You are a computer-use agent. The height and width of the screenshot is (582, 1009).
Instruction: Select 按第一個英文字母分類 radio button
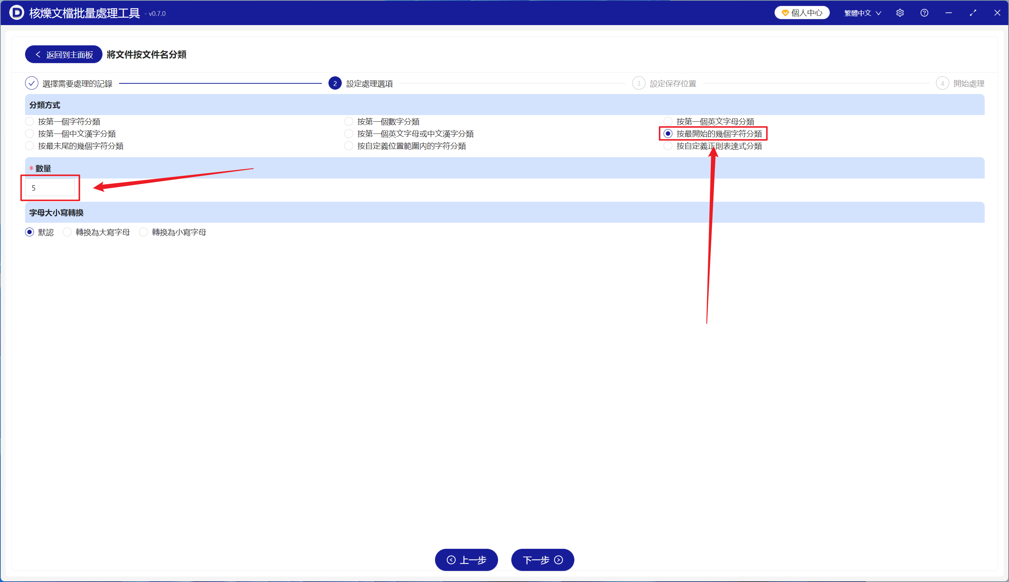[x=668, y=121]
